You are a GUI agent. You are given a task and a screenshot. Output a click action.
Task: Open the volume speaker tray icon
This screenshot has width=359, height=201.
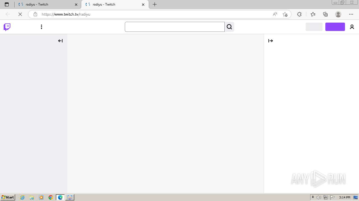coord(319,197)
